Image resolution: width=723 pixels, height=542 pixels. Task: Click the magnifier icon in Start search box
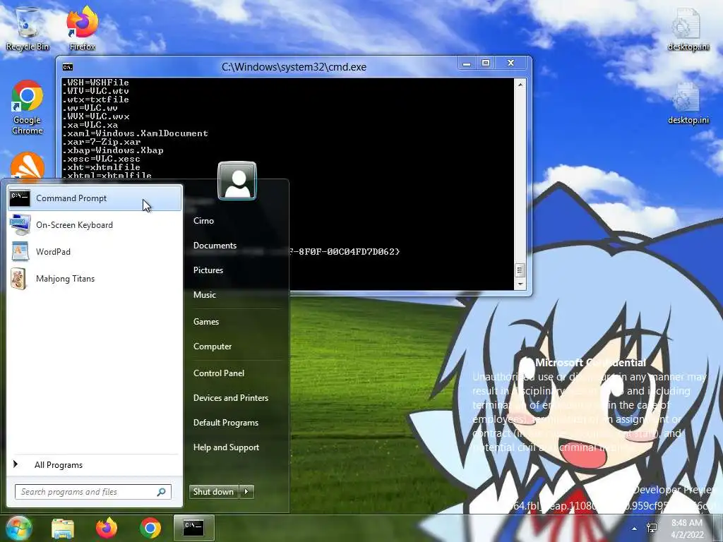(162, 492)
